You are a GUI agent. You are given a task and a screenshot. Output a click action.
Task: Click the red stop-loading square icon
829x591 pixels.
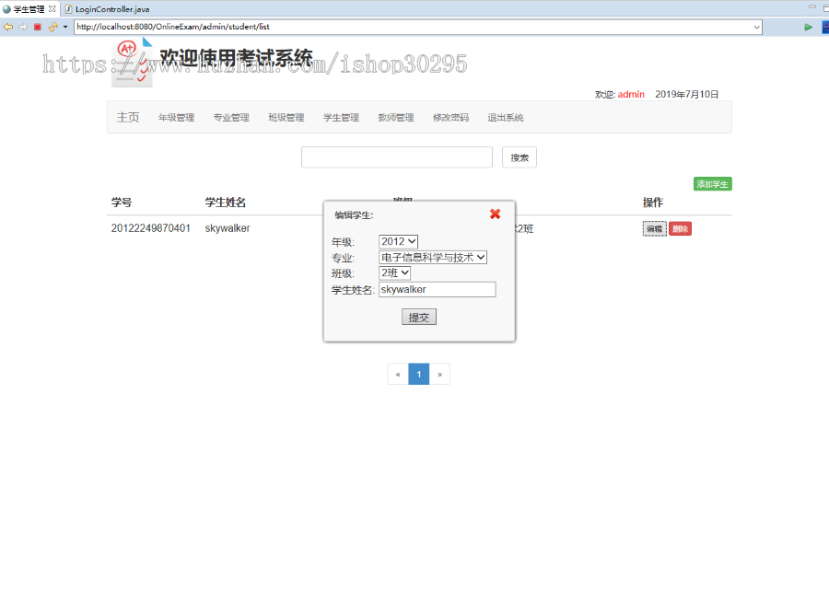(x=36, y=27)
